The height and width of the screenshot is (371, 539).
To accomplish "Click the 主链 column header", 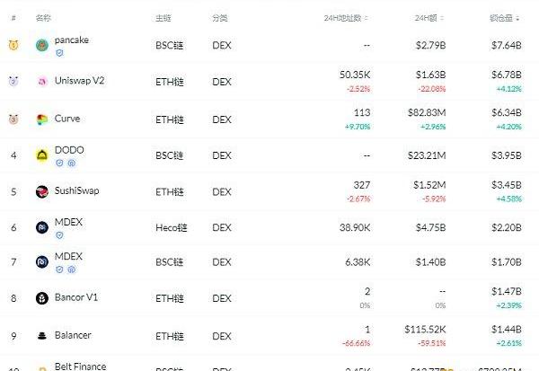I will tap(162, 18).
